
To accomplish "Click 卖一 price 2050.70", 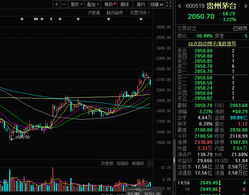I will point(204,71).
